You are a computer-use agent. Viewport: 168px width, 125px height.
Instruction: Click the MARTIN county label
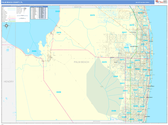[x=78, y=7]
